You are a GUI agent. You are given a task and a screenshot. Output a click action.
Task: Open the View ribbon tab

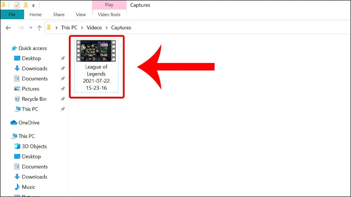coord(81,14)
